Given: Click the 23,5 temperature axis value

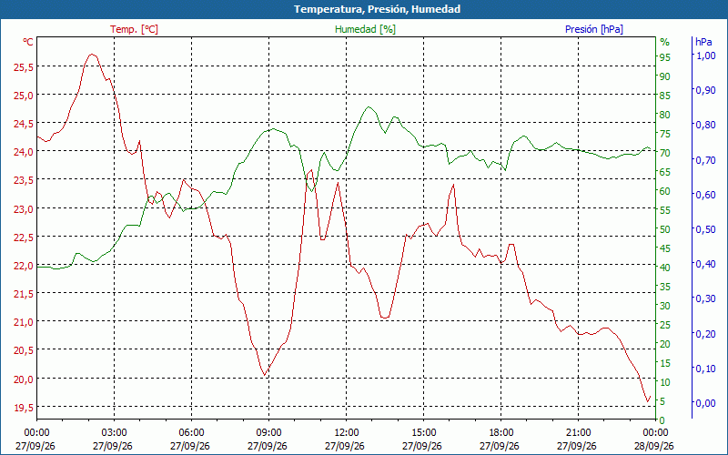Looking at the screenshot, I should pyautogui.click(x=24, y=180).
